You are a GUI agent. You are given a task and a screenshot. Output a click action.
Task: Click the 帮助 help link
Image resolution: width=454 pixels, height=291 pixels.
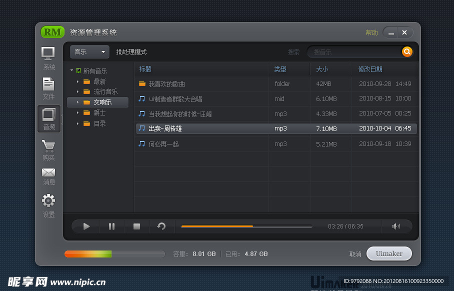tap(371, 32)
